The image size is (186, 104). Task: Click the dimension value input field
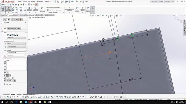(x=16, y=55)
